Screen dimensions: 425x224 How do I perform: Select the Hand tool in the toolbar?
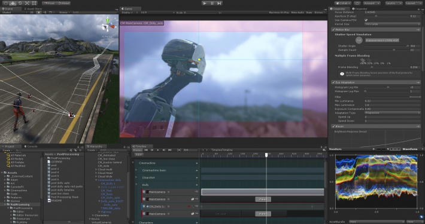coord(6,3)
